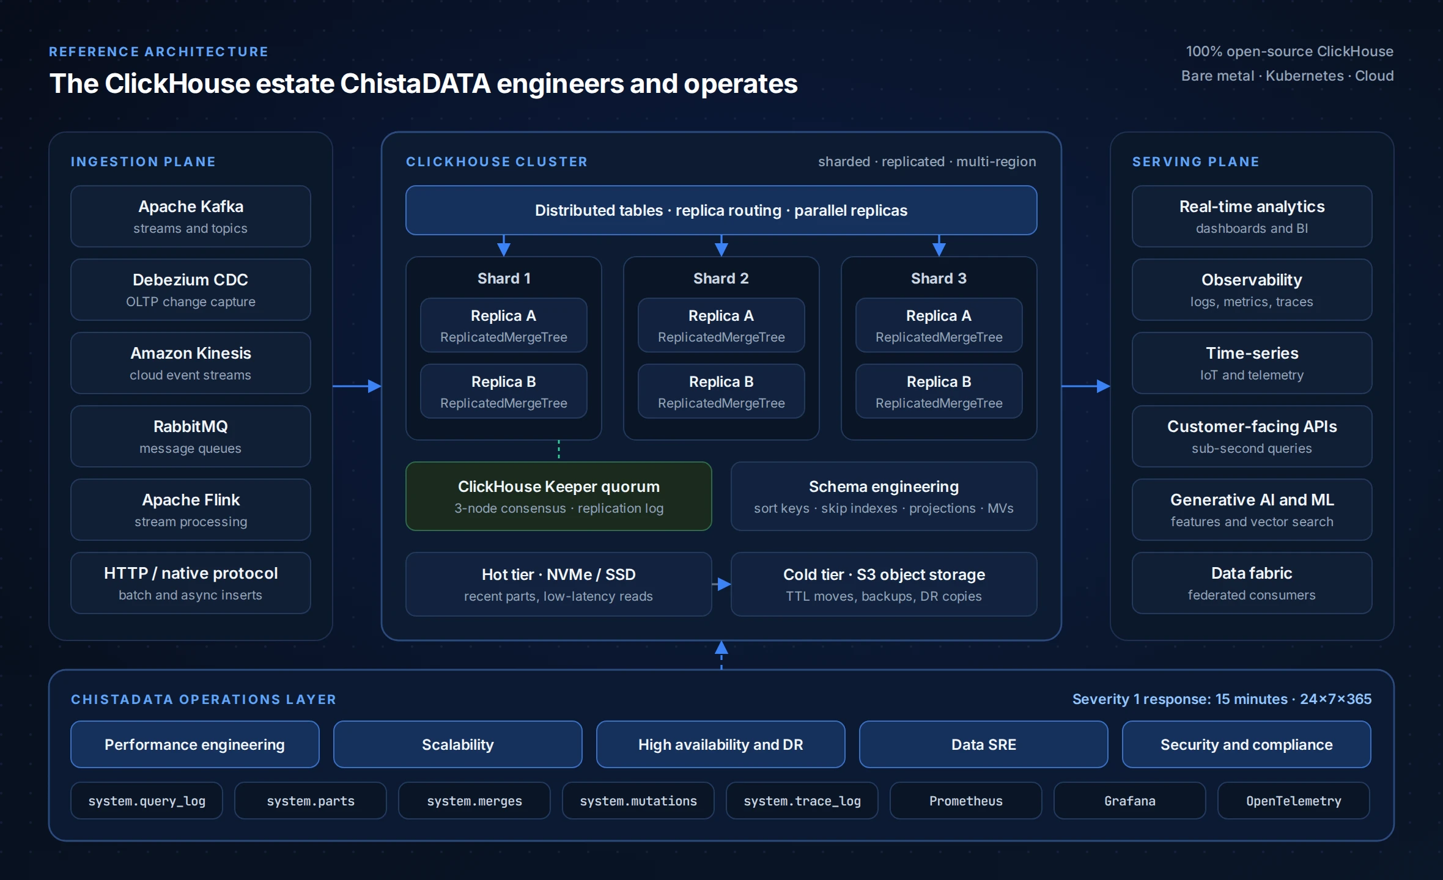The height and width of the screenshot is (880, 1443).
Task: Select Replica B under Shard 3
Action: (939, 391)
